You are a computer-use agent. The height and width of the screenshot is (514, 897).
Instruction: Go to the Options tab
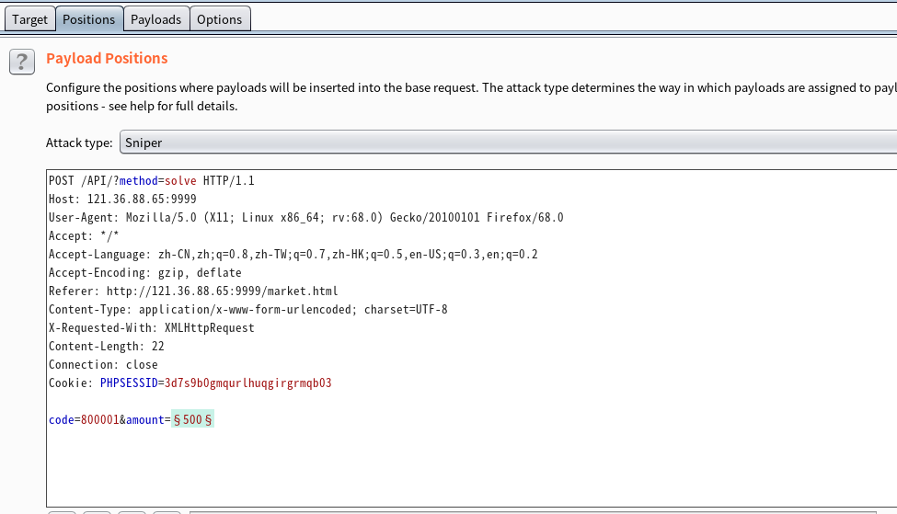(219, 19)
